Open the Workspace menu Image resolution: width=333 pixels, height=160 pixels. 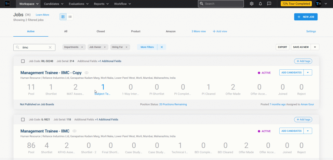click(28, 4)
